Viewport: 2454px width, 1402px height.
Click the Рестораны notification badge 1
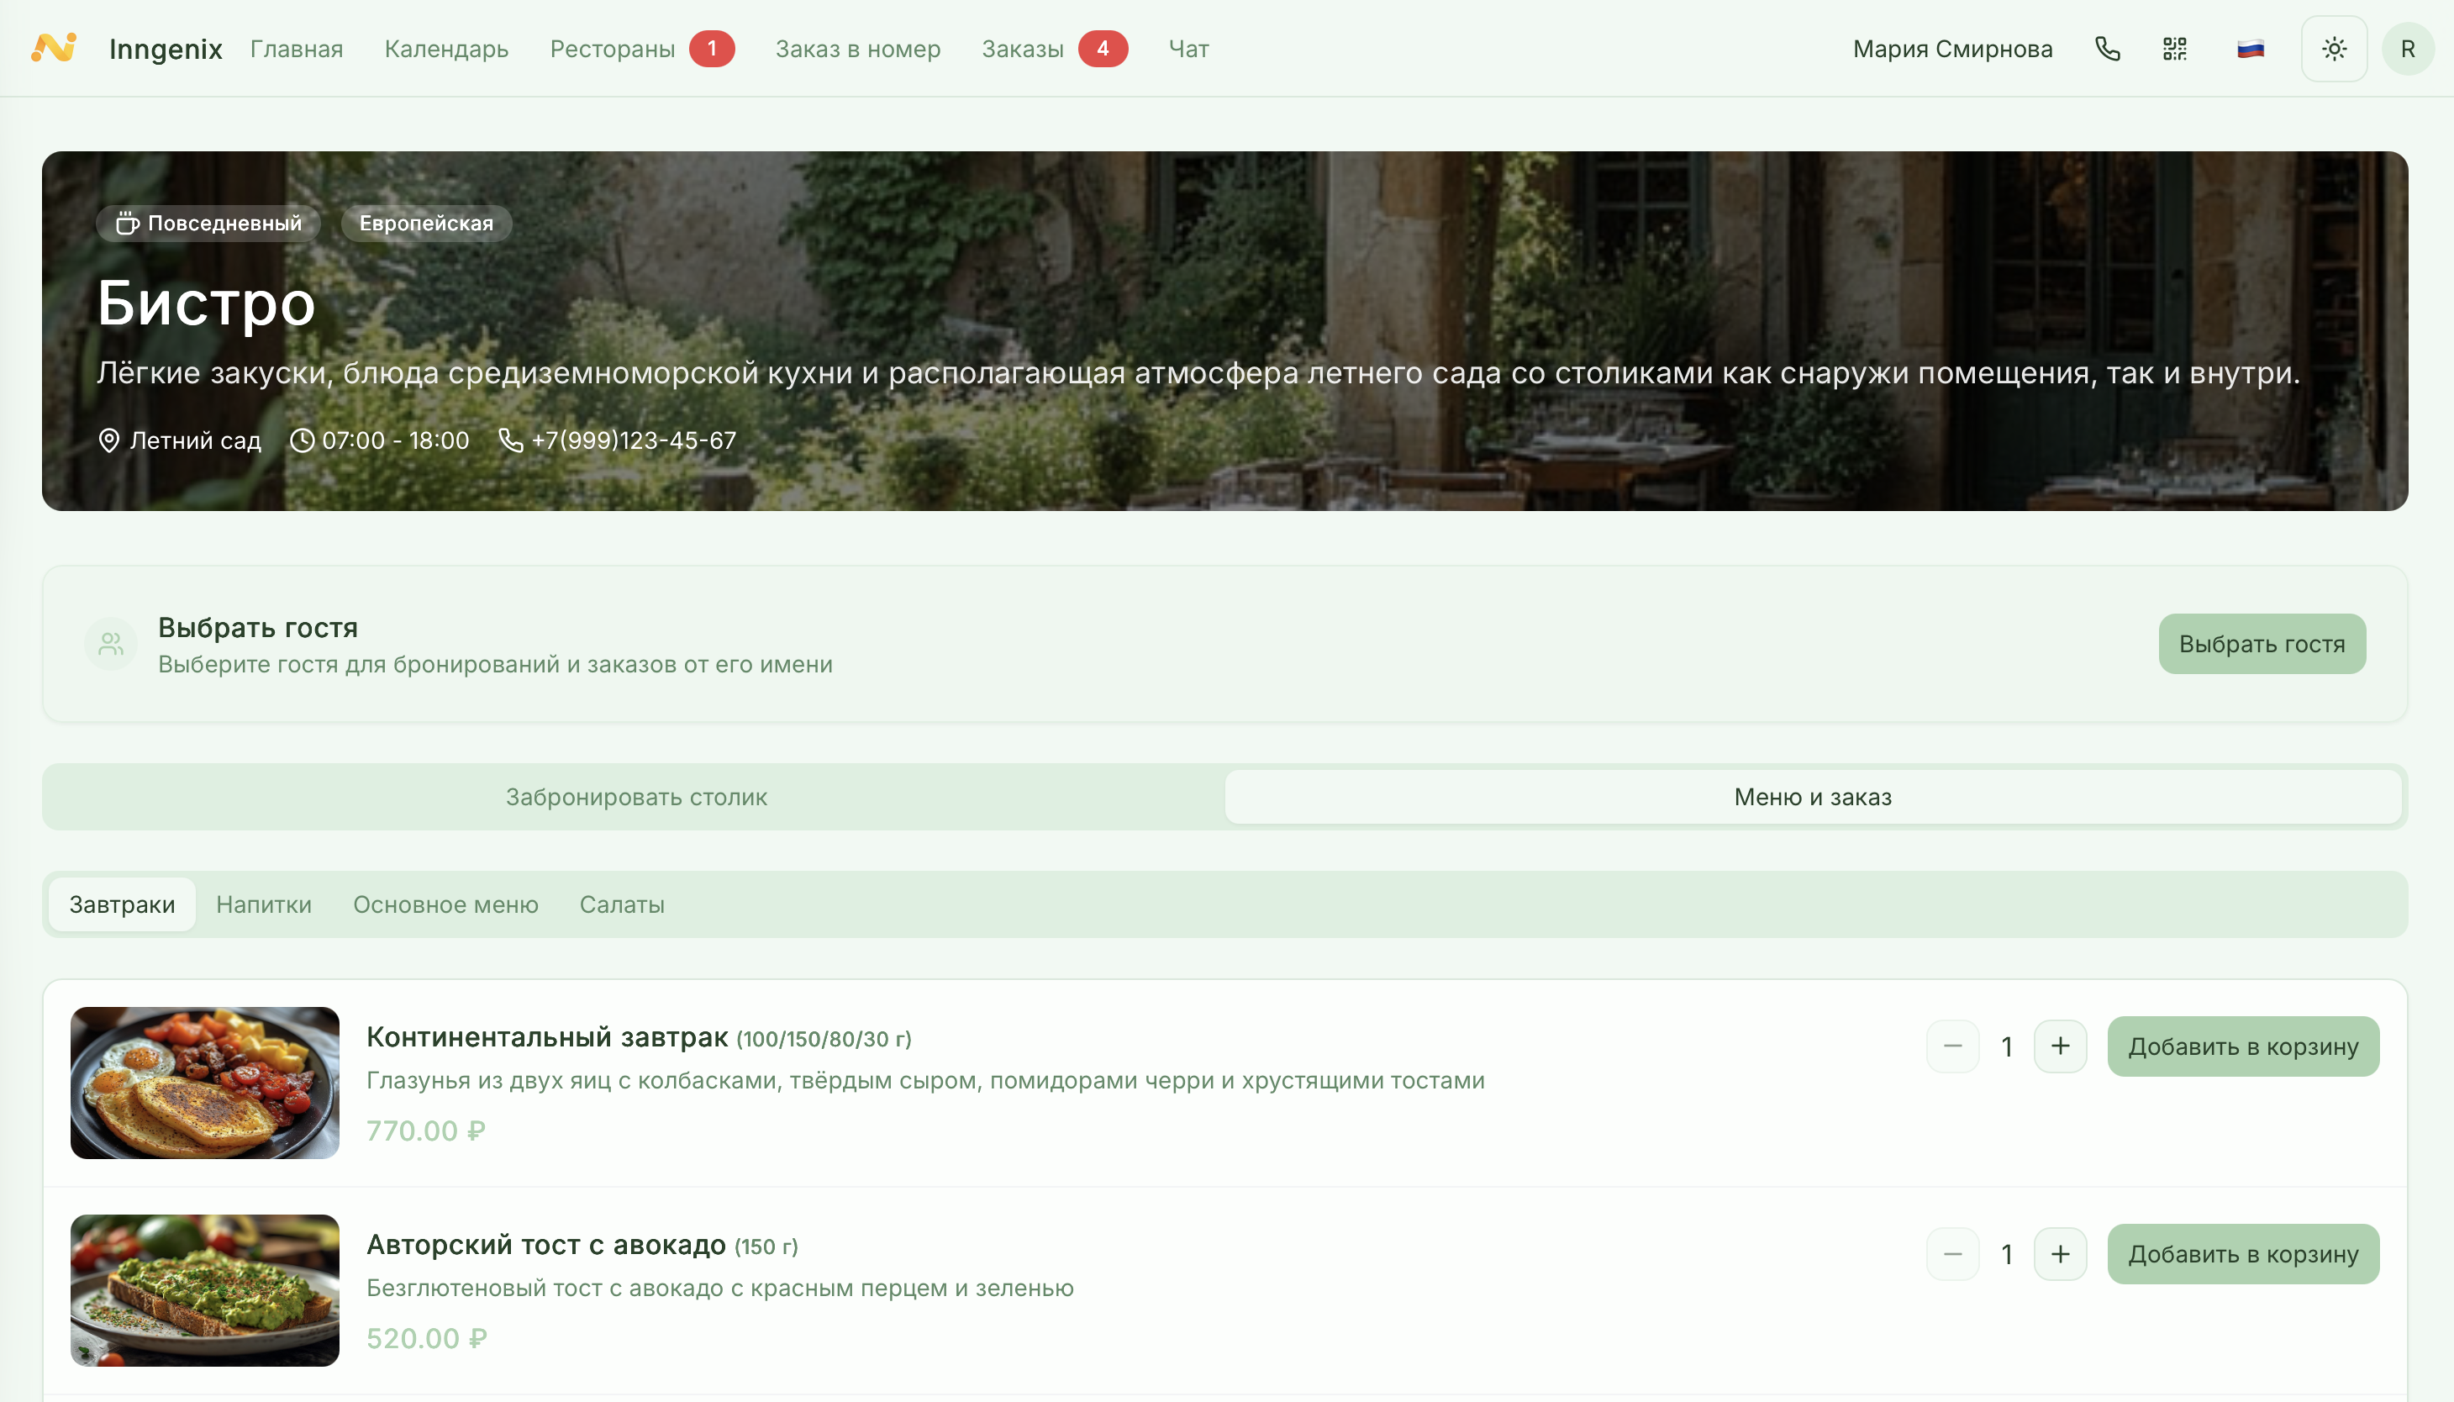(712, 48)
